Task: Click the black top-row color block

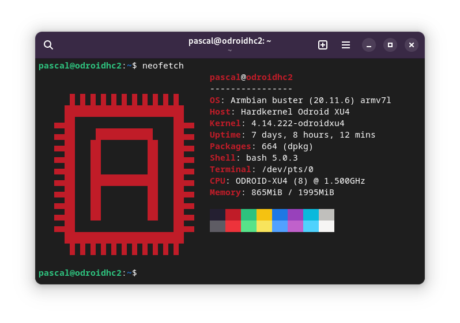Action: tap(217, 215)
